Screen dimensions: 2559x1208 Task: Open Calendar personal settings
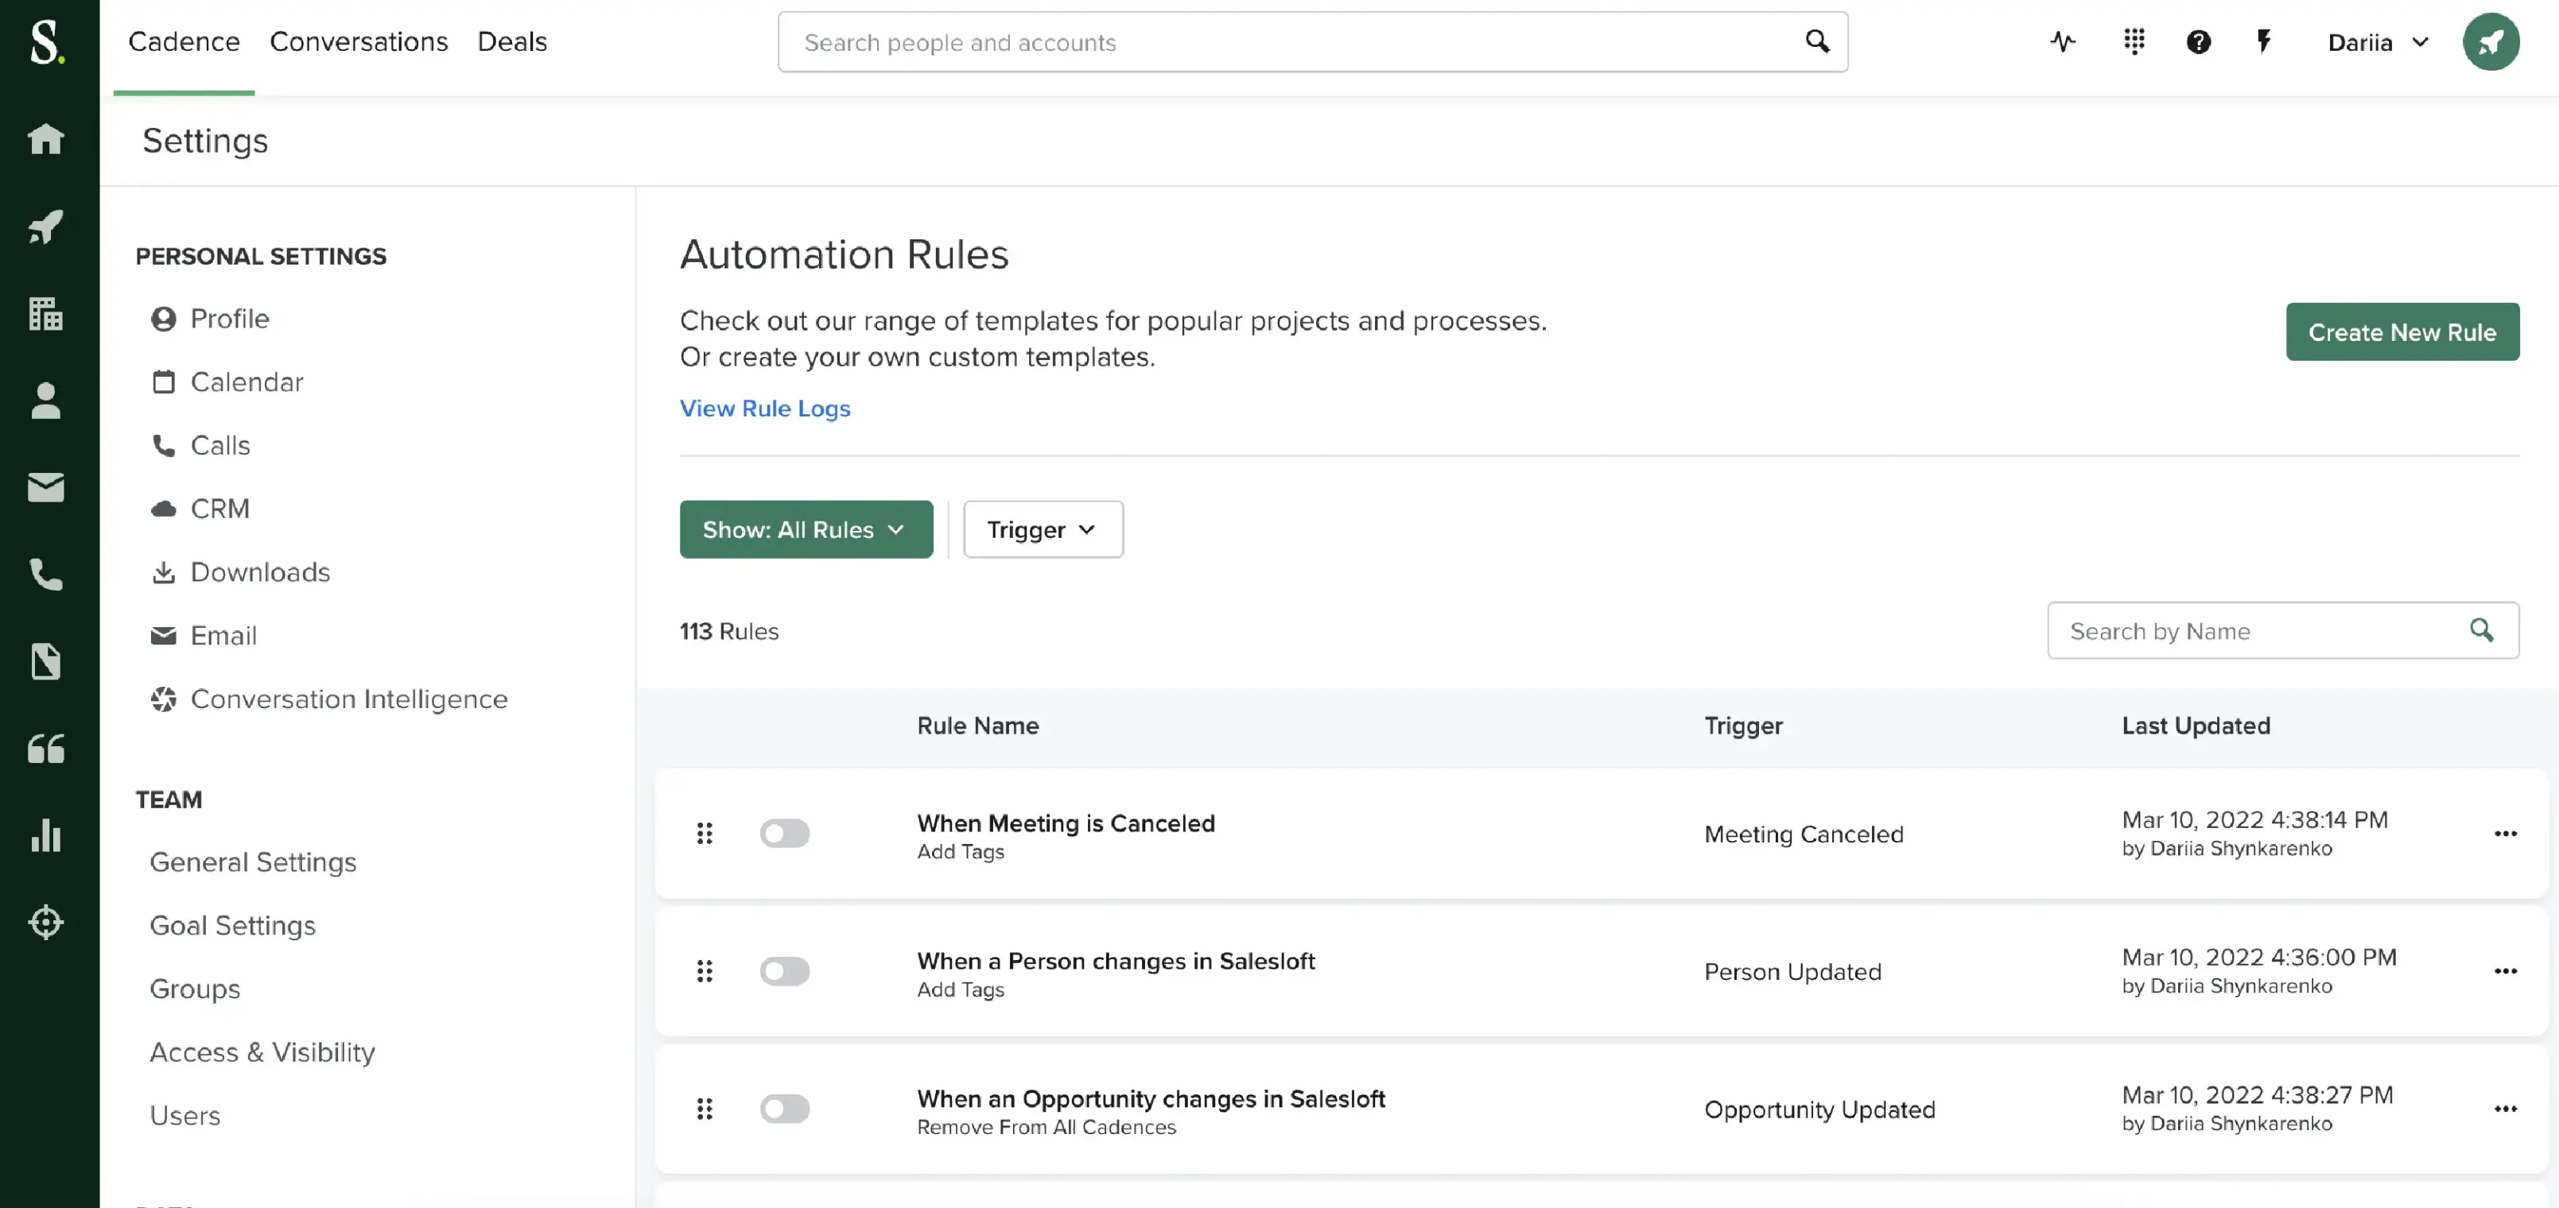[227, 382]
